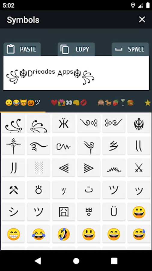This screenshot has height=271, width=152.
Task: Tap the Khanda symbol key
Action: pyautogui.click(x=139, y=124)
